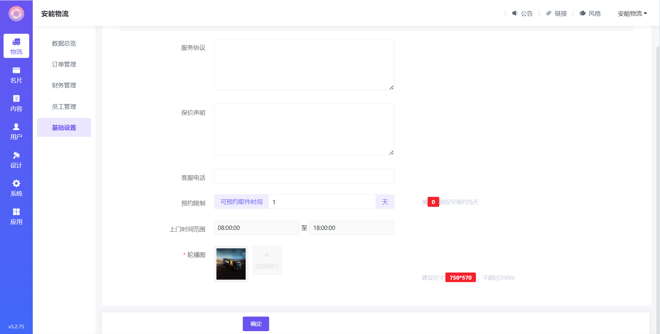
Task: Select 订单管理 in the side menu
Action: [x=64, y=64]
